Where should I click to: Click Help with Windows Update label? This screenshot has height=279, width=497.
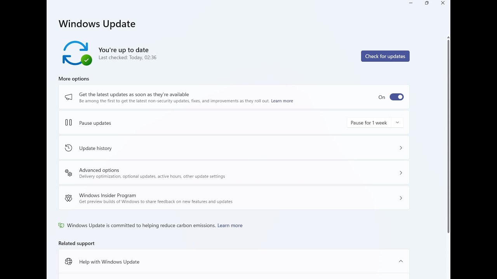tap(109, 262)
